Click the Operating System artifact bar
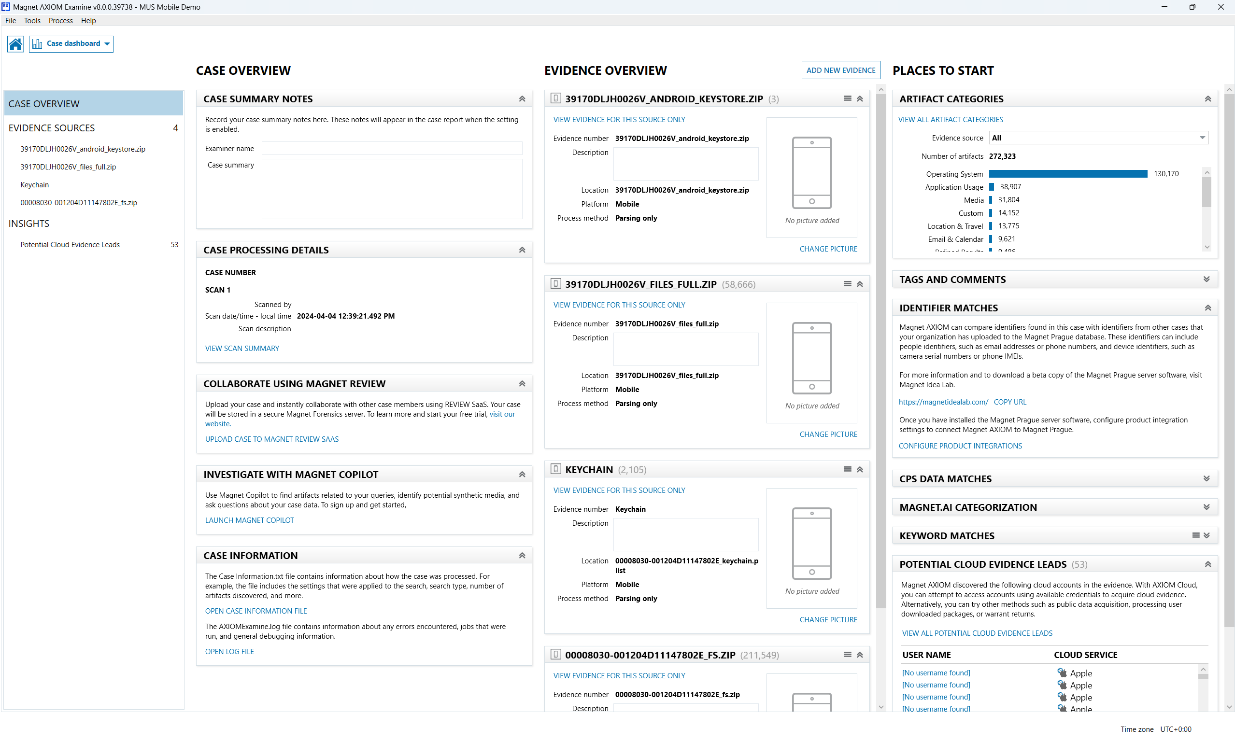The width and height of the screenshot is (1235, 742). [x=1067, y=174]
